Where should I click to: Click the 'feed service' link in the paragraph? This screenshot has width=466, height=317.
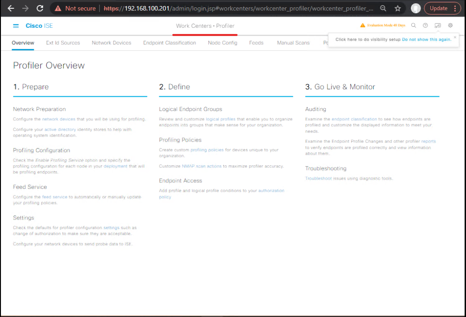(x=55, y=197)
